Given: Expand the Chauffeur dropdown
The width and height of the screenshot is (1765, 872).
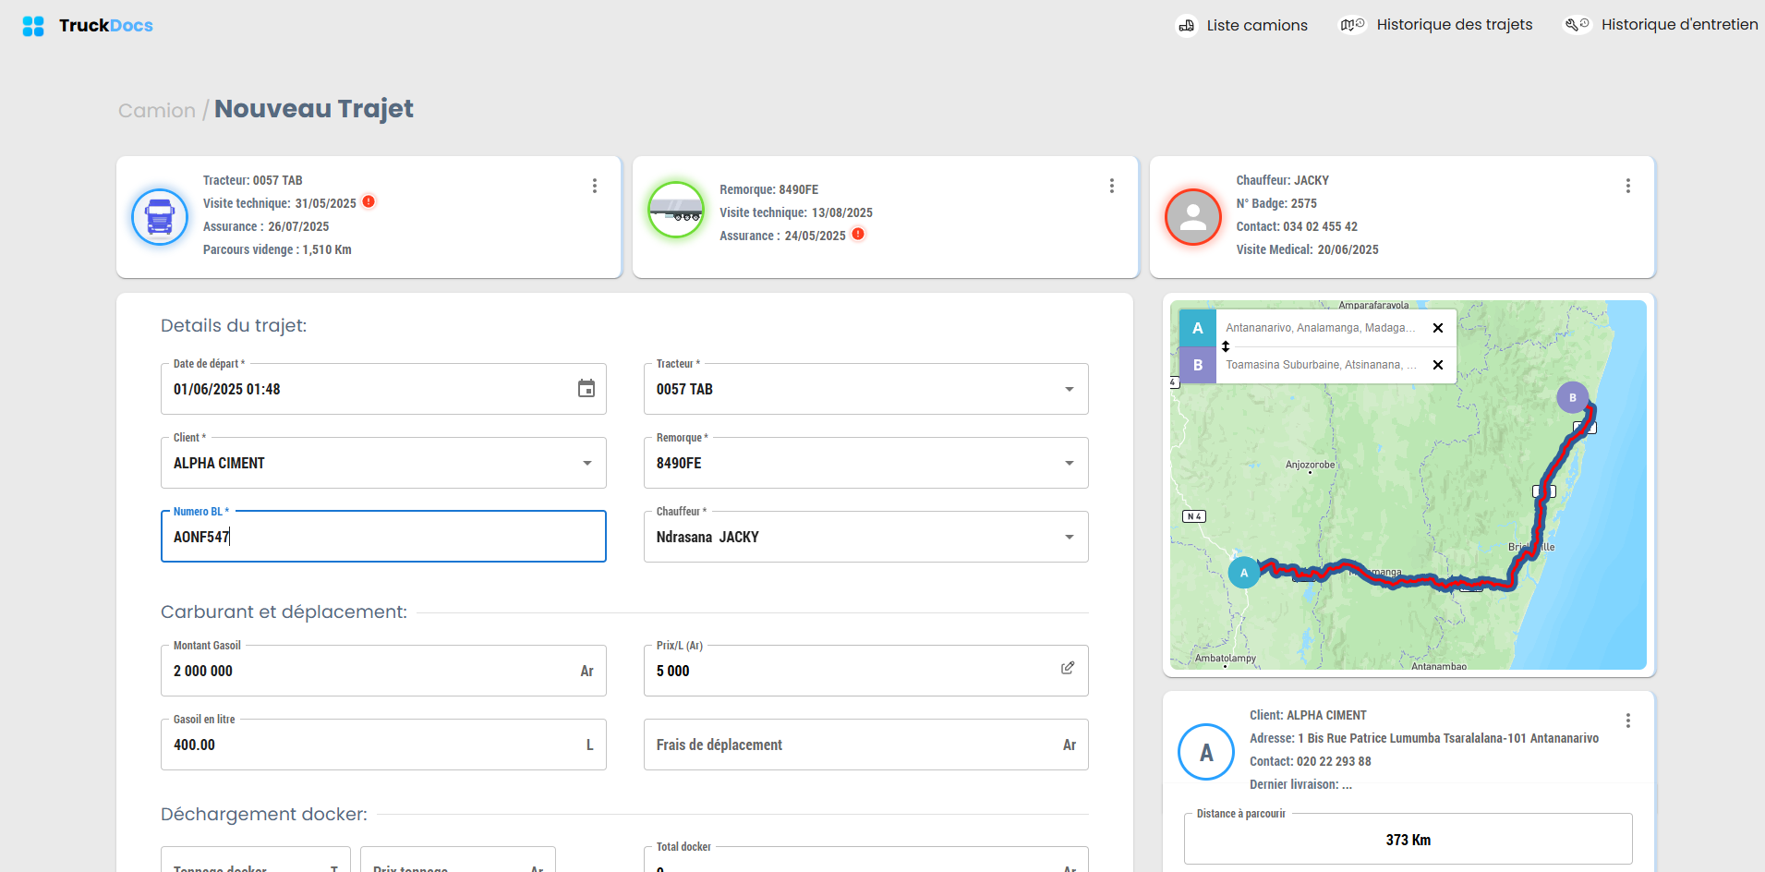Looking at the screenshot, I should [x=1070, y=537].
